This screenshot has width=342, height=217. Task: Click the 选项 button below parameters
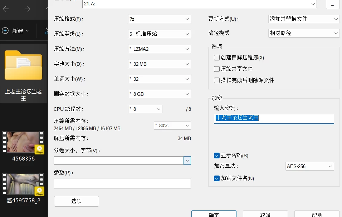[x=76, y=201]
